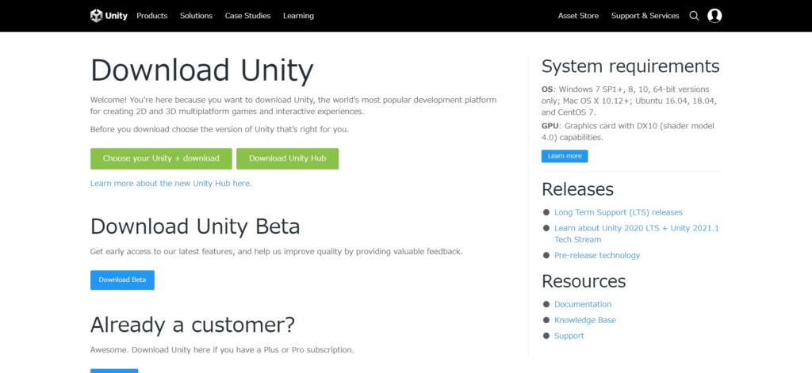Follow the new Unity Hub learn more link
The height and width of the screenshot is (373, 812).
pyautogui.click(x=171, y=183)
